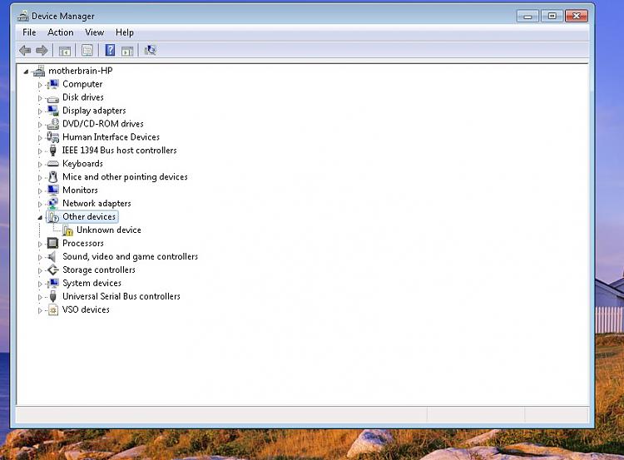Select the 'Monitors' label
The height and width of the screenshot is (460, 624).
tap(80, 190)
